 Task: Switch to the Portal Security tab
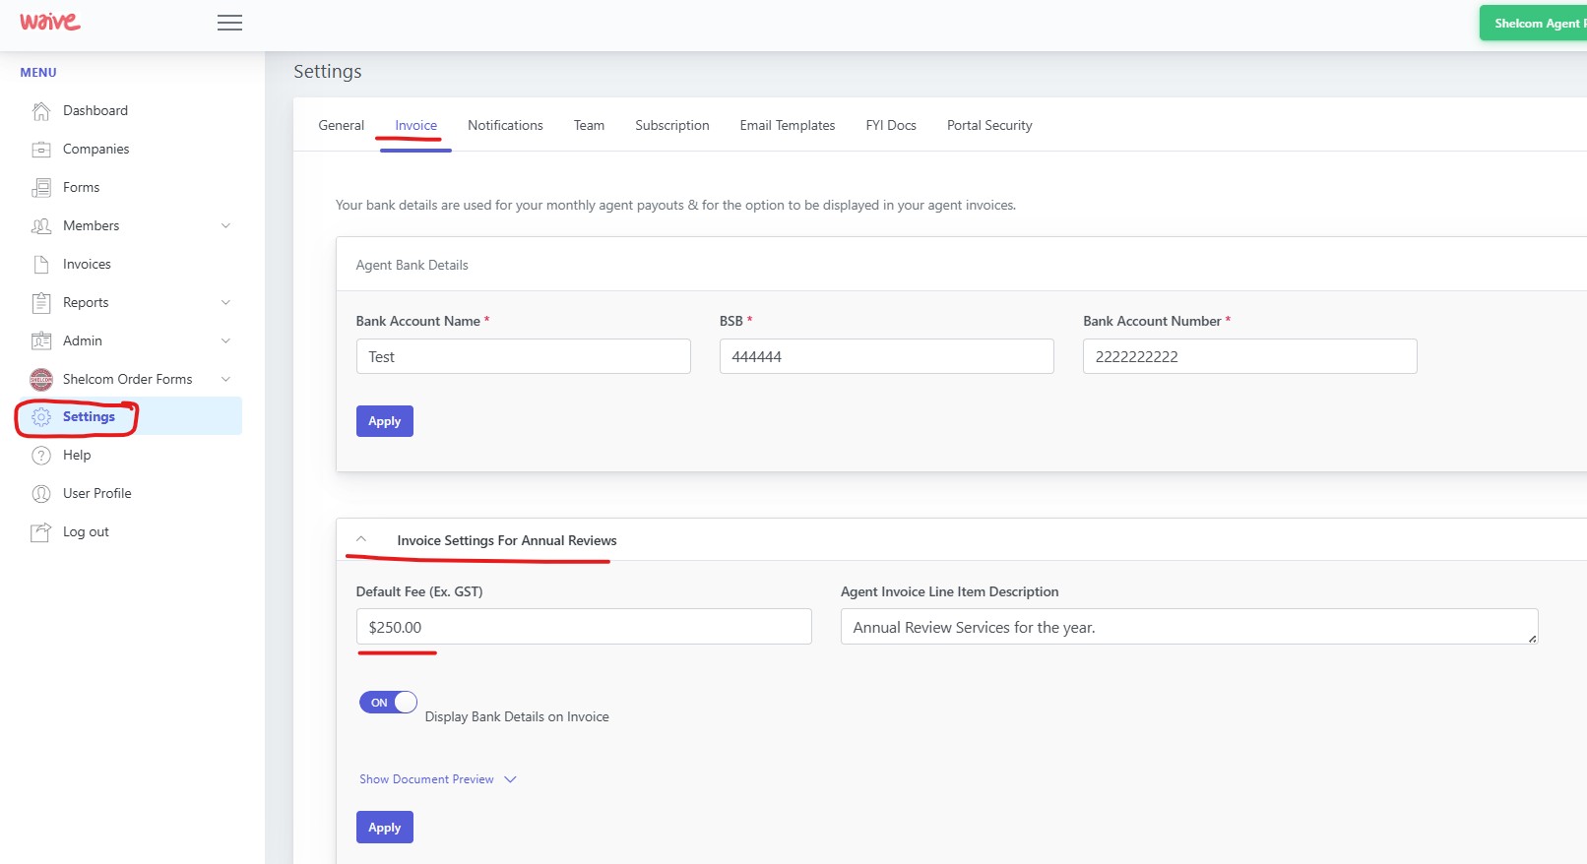tap(989, 126)
